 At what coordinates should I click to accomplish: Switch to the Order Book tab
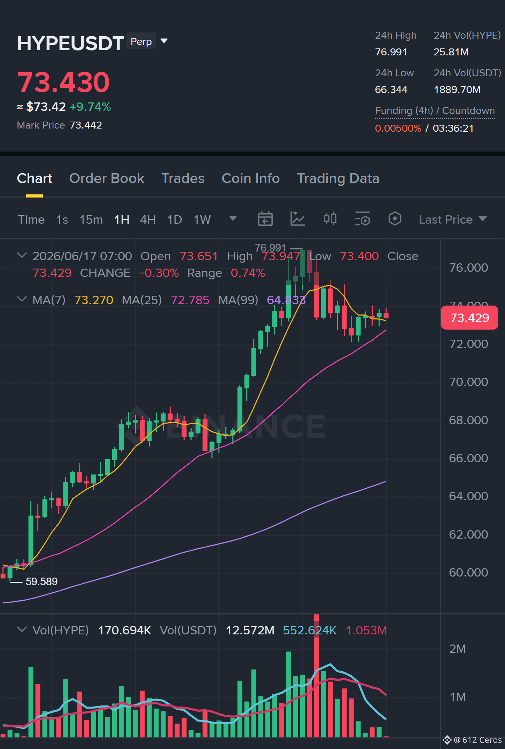[x=107, y=178]
